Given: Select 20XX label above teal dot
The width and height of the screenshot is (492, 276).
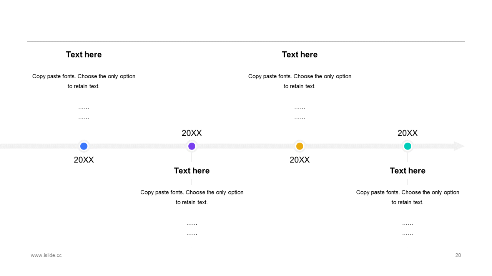Looking at the screenshot, I should pos(408,133).
